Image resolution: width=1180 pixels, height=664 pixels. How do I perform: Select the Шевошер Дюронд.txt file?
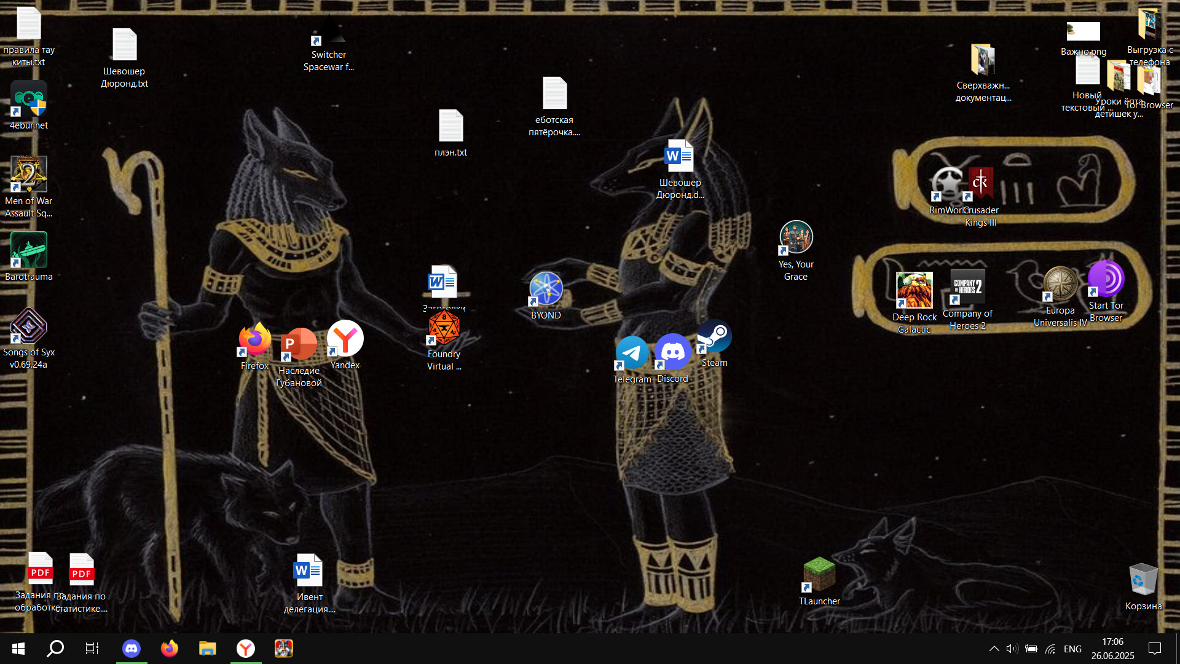click(x=124, y=45)
